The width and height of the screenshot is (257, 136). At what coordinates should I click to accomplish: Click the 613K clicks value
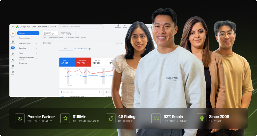pos(65,63)
